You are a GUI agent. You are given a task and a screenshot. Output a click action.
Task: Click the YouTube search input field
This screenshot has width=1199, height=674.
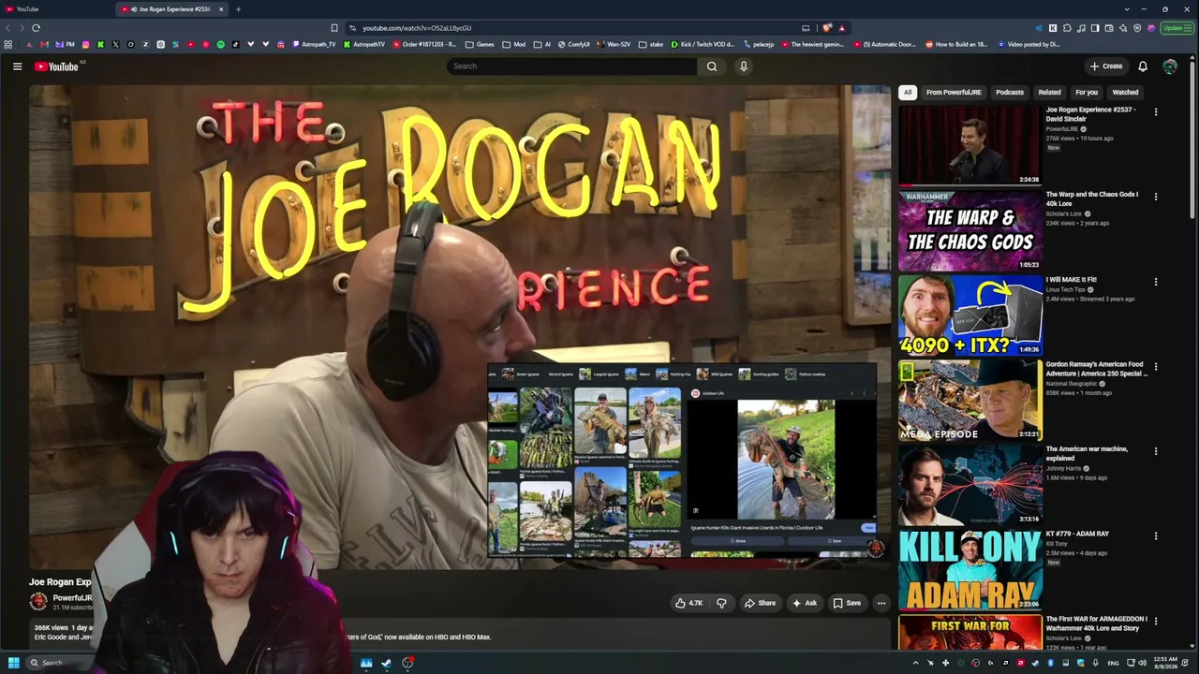(x=571, y=66)
